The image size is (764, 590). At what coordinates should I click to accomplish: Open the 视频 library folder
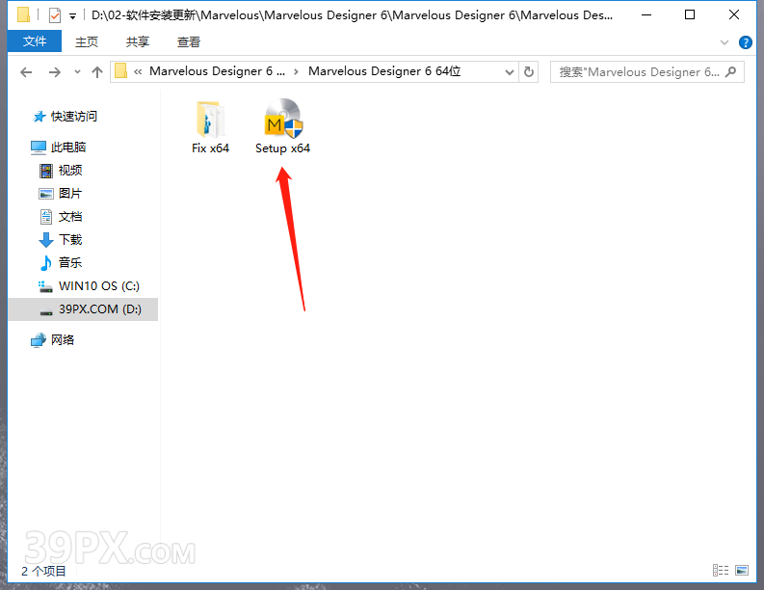pos(61,171)
